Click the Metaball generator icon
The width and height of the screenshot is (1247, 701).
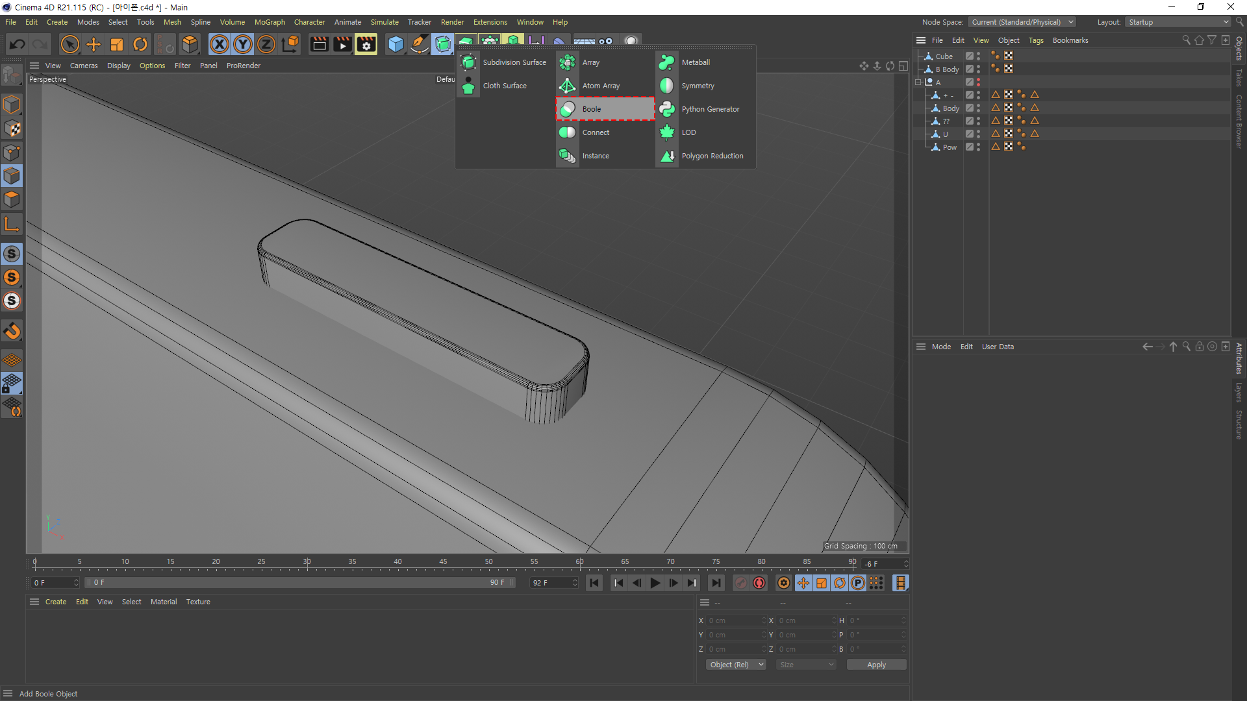(x=666, y=62)
